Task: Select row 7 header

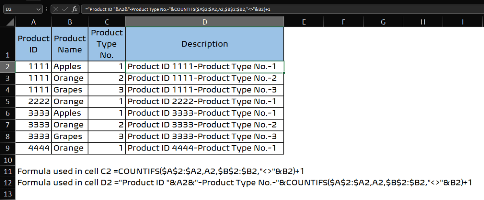Action: coord(8,125)
